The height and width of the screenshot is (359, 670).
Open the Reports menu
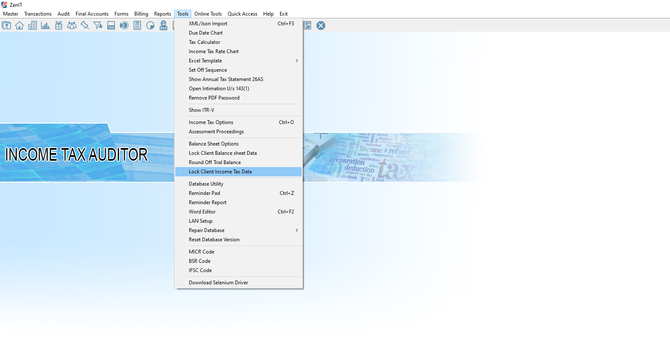point(163,14)
